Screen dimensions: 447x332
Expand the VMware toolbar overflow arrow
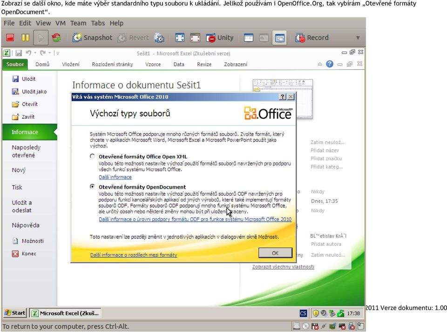[358, 38]
